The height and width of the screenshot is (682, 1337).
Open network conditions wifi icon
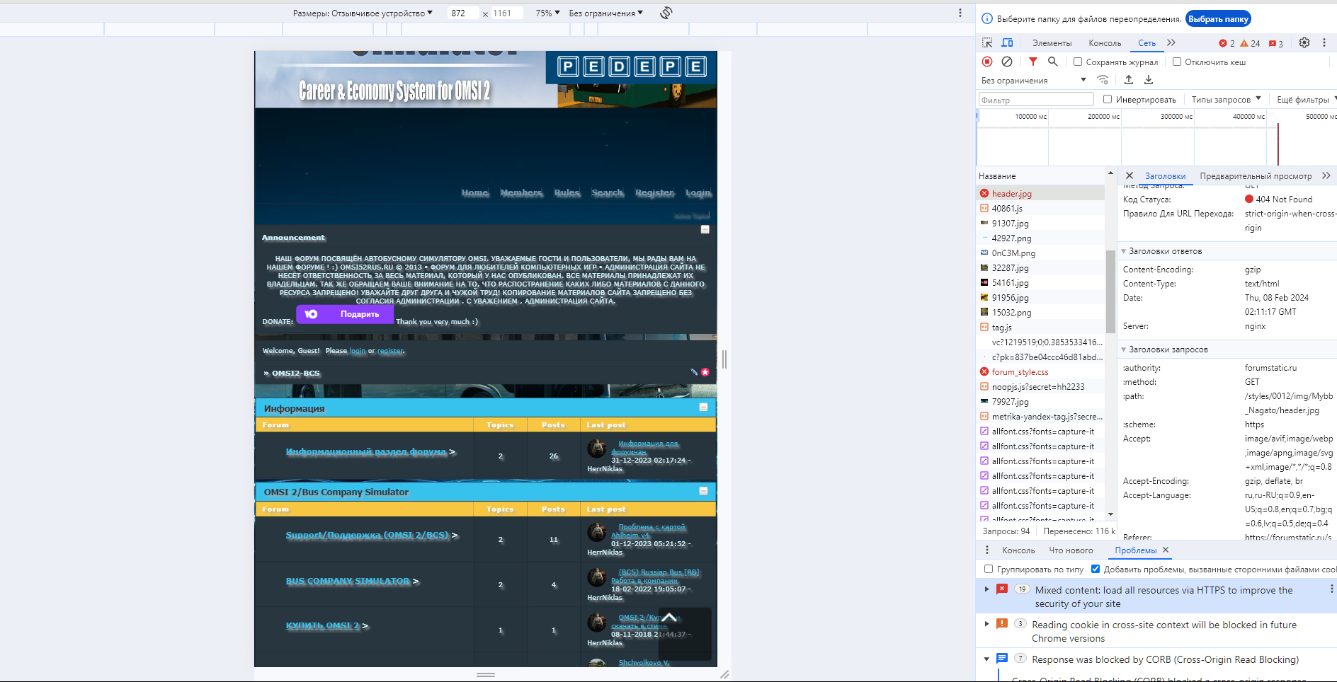[1103, 80]
